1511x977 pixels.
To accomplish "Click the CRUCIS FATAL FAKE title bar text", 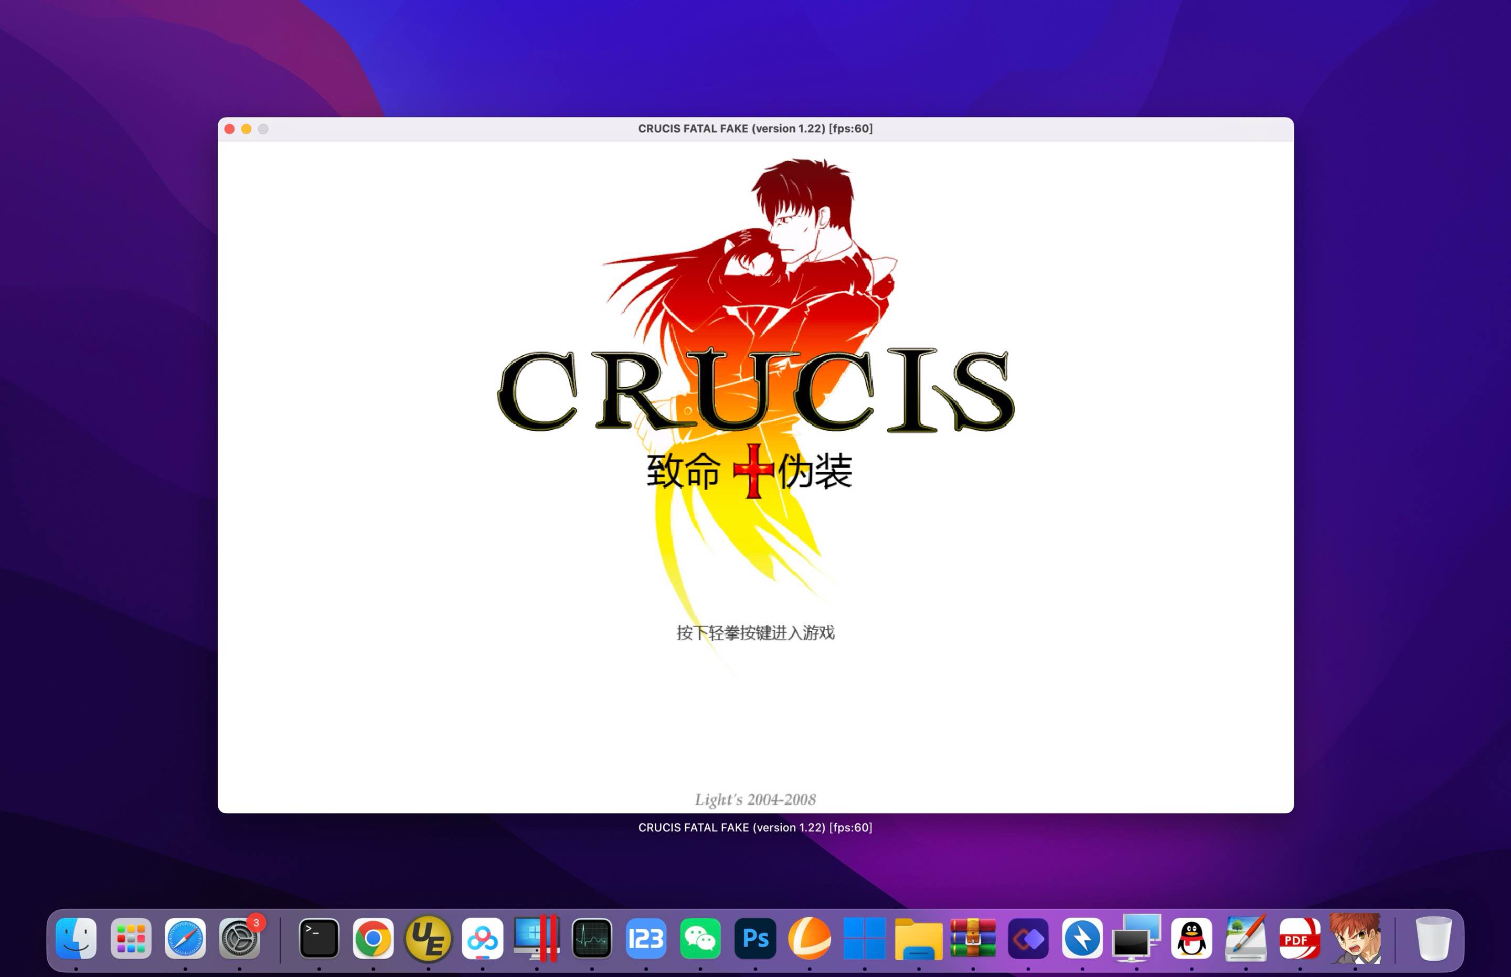I will (x=755, y=129).
